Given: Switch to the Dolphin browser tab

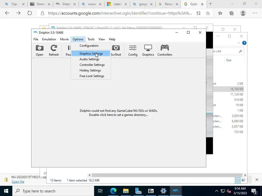Looking at the screenshot, I should pyautogui.click(x=66, y=4).
